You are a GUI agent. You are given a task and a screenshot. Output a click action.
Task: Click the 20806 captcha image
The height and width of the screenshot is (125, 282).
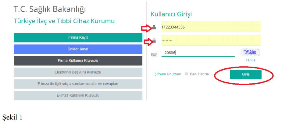point(250,52)
